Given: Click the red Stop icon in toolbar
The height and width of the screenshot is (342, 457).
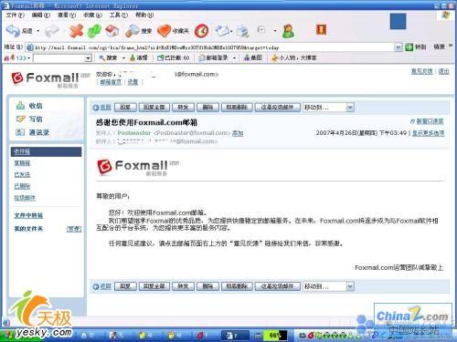Looking at the screenshot, I should click(76, 31).
